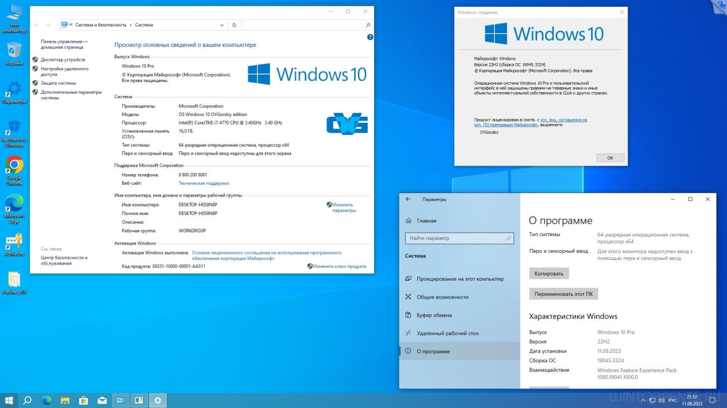Click the breadcrumb chevron before Система и безопасность
The width and height of the screenshot is (727, 408).
71,25
